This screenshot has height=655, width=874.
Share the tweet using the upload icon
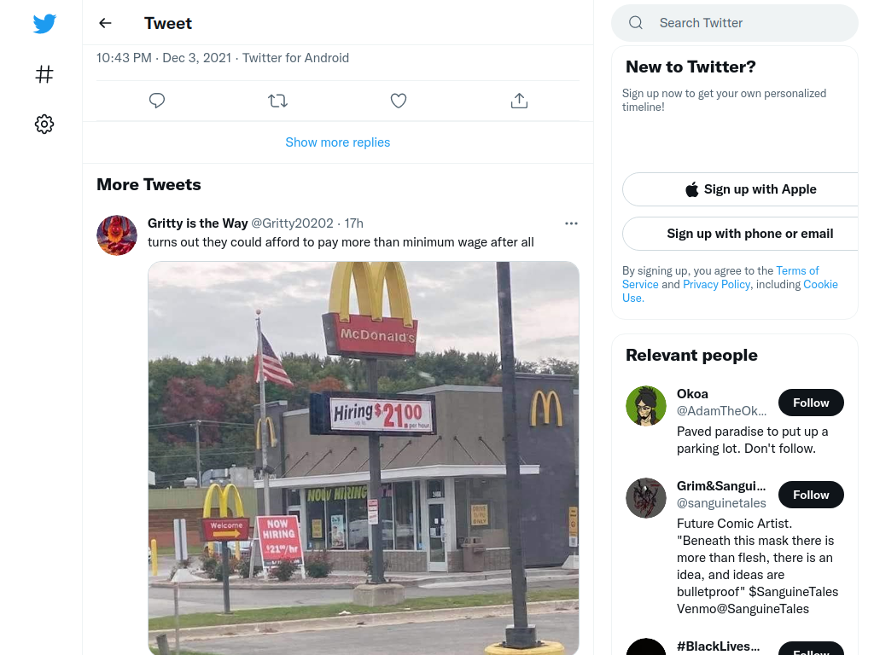(519, 101)
